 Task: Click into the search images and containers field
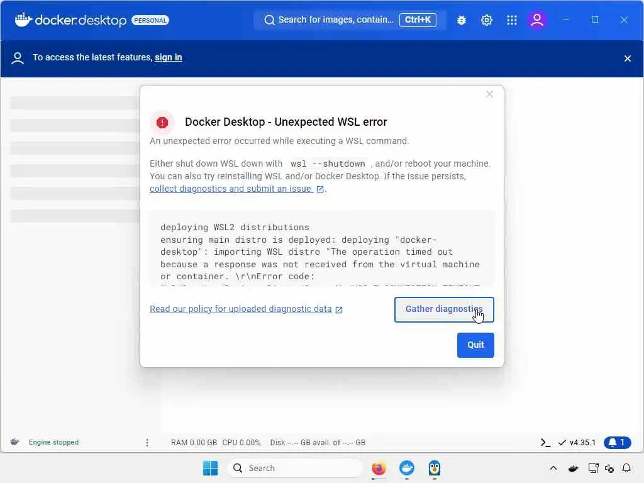350,19
